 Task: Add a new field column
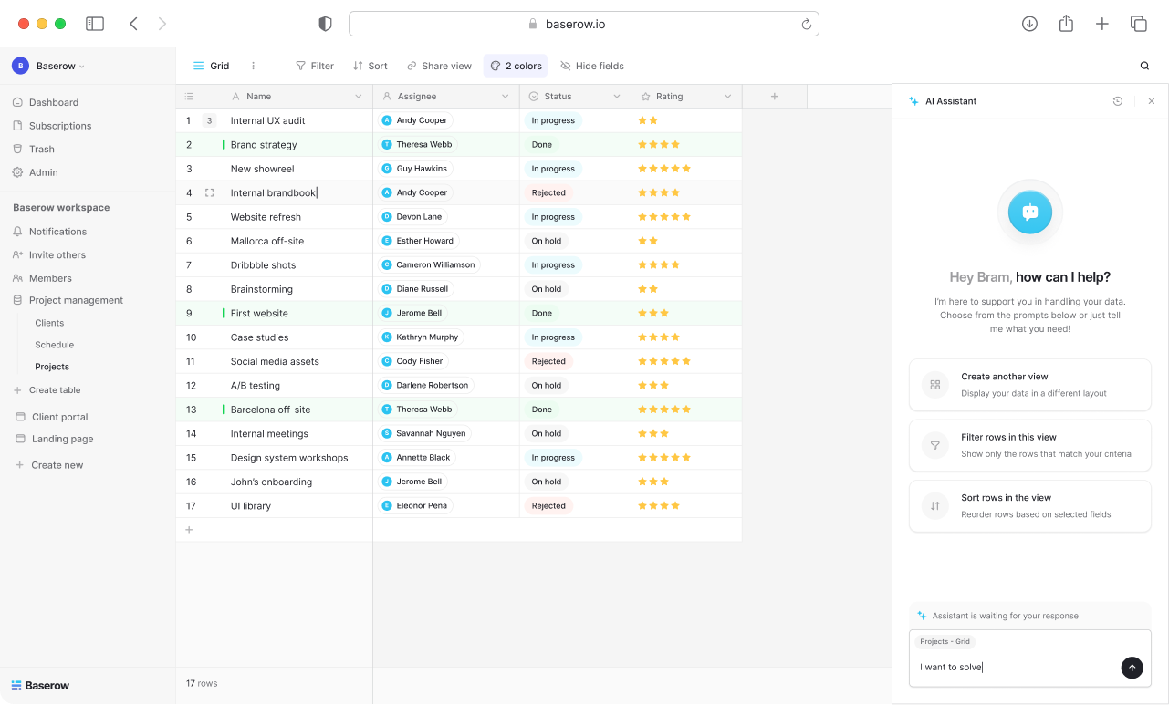click(774, 97)
